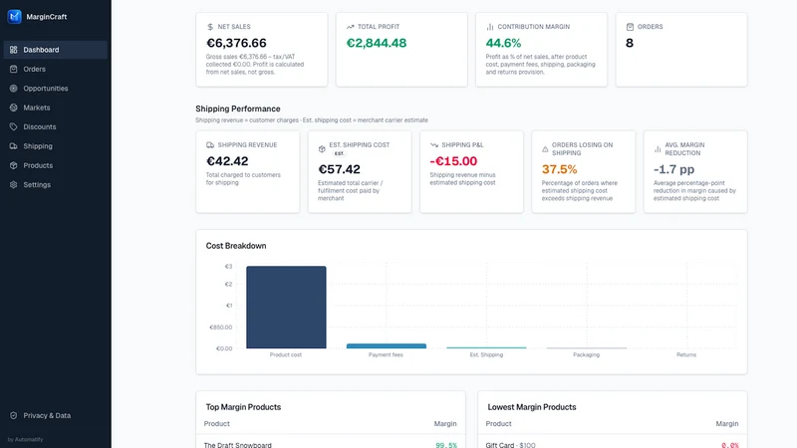797x448 pixels.
Task: Click the Payment fees bar in chart
Action: 387,345
